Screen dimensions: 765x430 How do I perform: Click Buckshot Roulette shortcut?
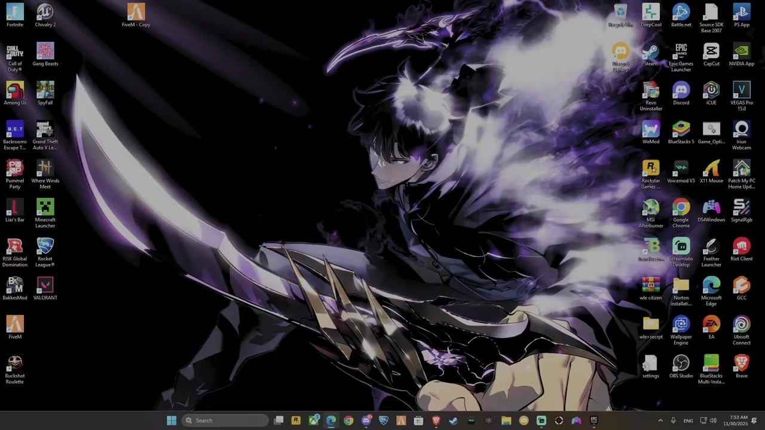click(x=15, y=369)
